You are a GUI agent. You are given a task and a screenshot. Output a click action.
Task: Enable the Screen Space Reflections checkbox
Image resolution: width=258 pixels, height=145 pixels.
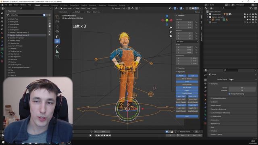[x=212, y=113]
